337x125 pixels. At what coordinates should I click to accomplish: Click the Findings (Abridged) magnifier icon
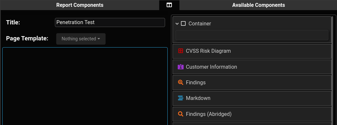tap(180, 114)
